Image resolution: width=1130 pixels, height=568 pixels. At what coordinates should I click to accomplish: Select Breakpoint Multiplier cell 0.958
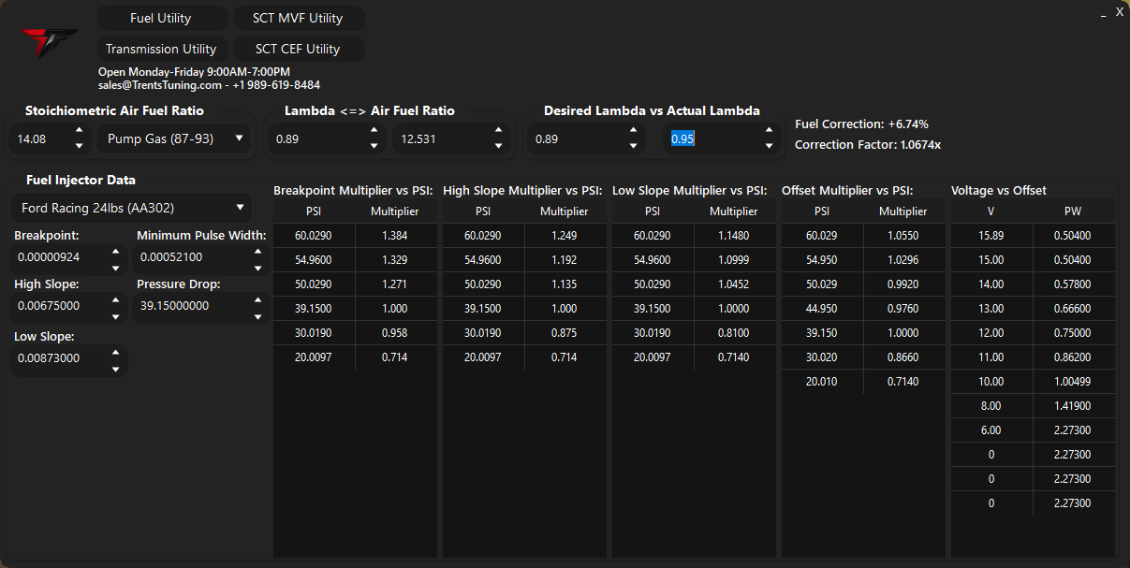click(x=395, y=333)
